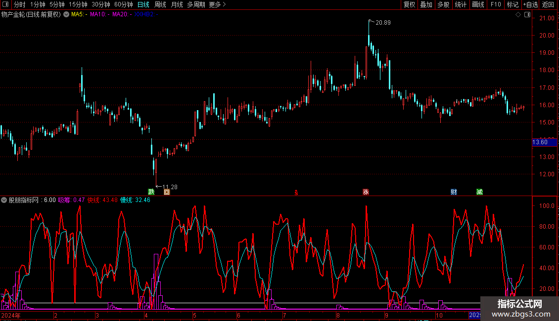The height and width of the screenshot is (321, 559).
Task: Switch to the 分时 intraday view
Action: 20,4
